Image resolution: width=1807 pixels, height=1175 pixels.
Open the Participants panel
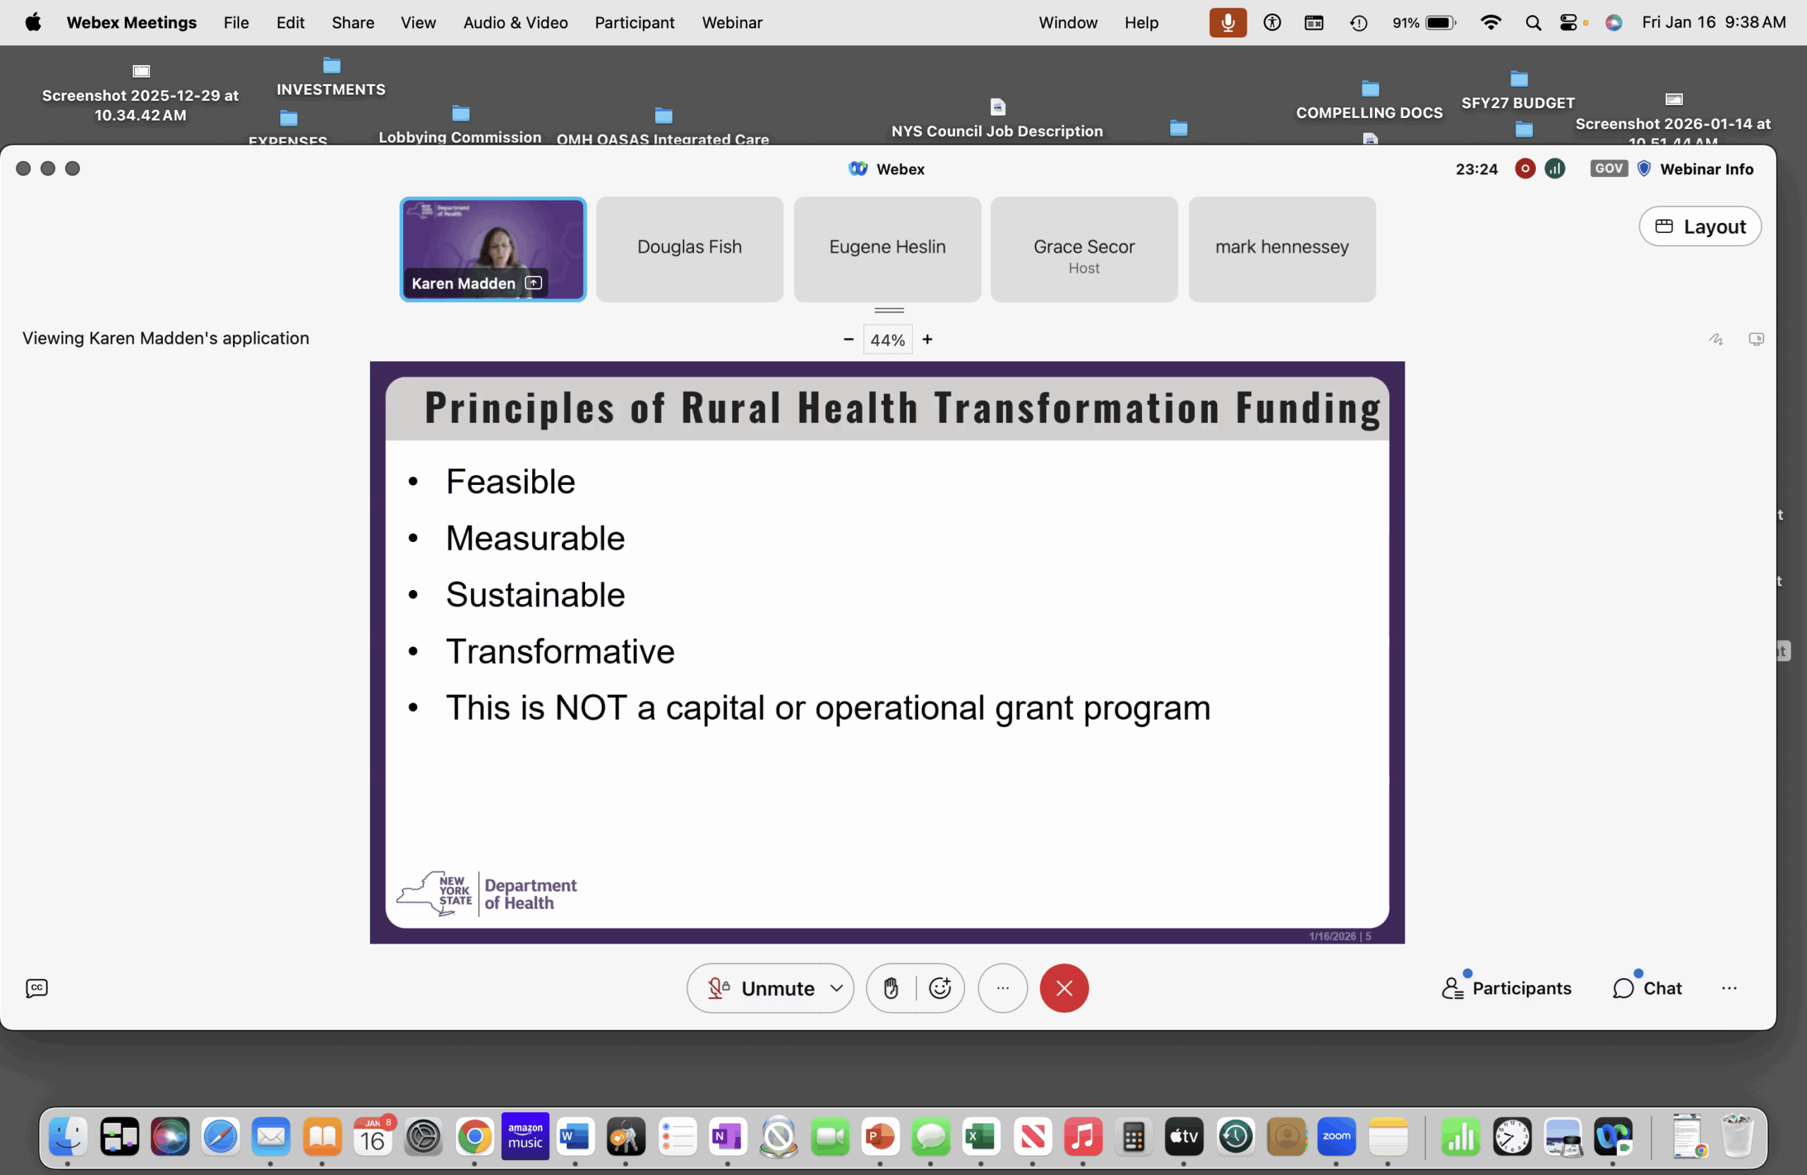pyautogui.click(x=1506, y=987)
